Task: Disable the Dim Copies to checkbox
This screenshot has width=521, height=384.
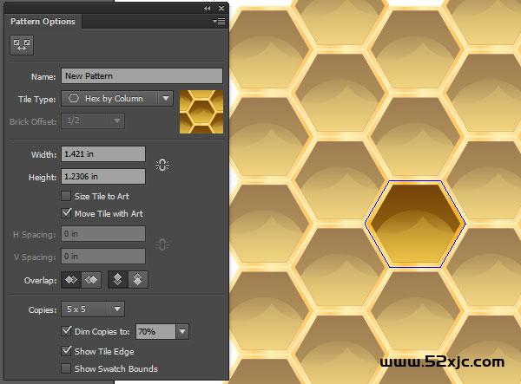Action: point(68,331)
